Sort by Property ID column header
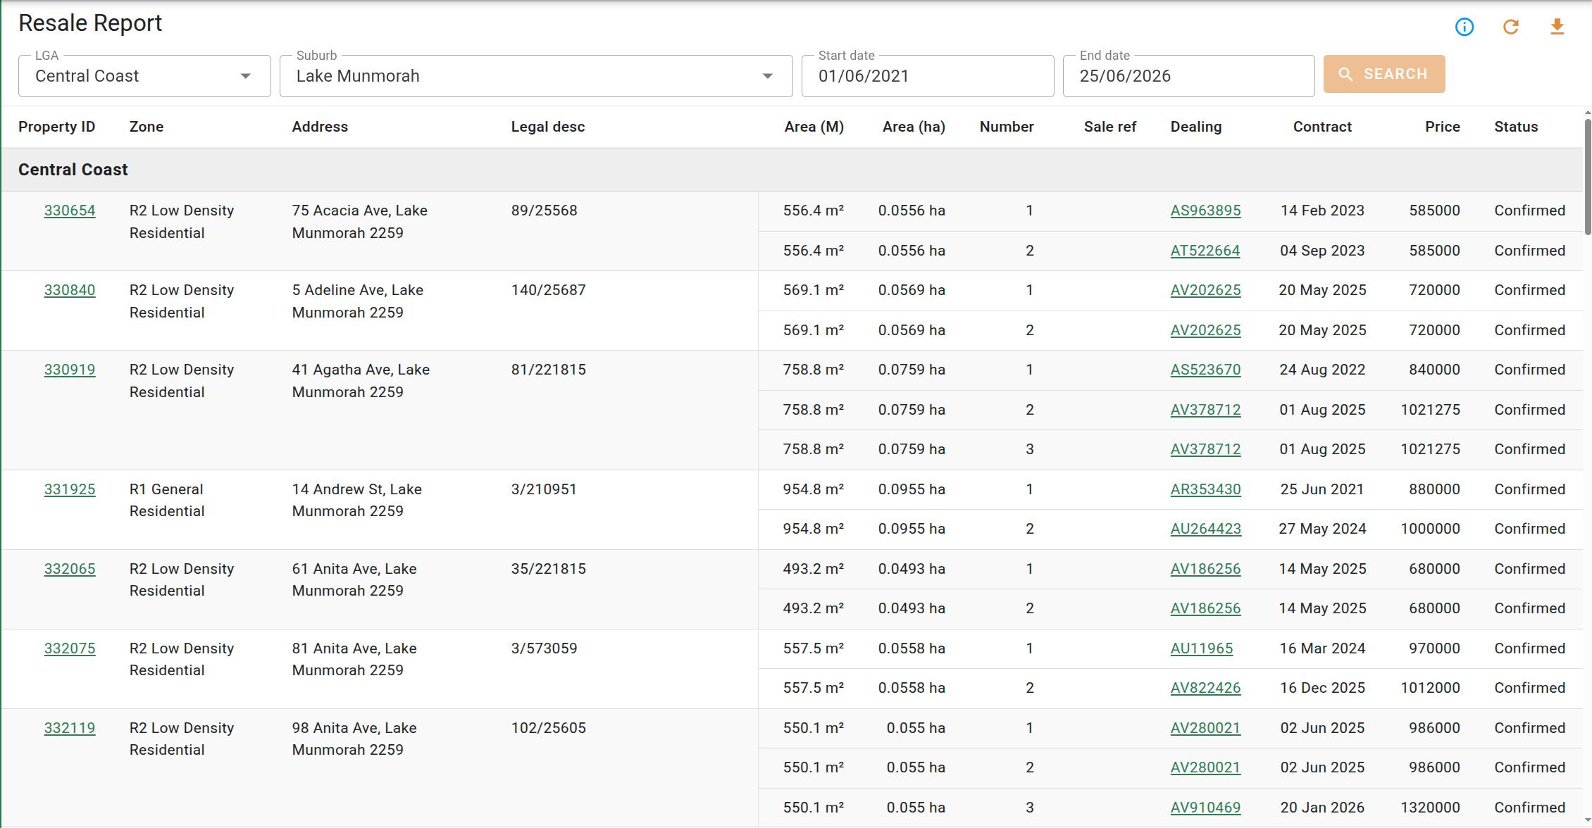This screenshot has height=828, width=1592. pyautogui.click(x=57, y=127)
